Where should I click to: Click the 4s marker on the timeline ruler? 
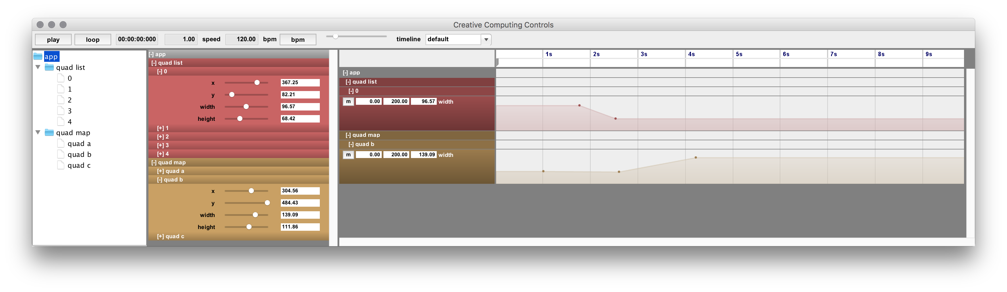[x=691, y=54]
